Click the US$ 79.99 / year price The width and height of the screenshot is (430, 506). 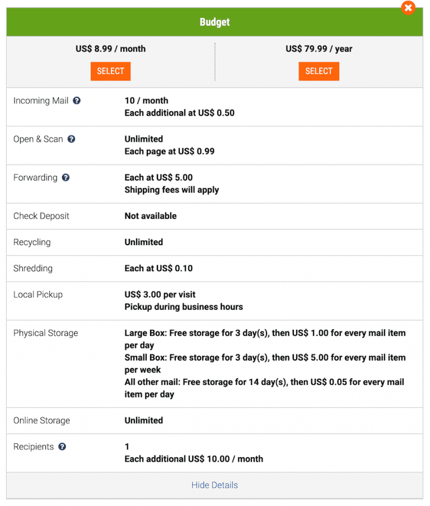[x=319, y=49]
